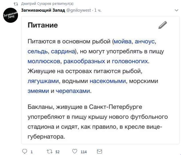Open the tweet options chevron menu
Viewport: 181px width, 155px height.
pos(176,11)
